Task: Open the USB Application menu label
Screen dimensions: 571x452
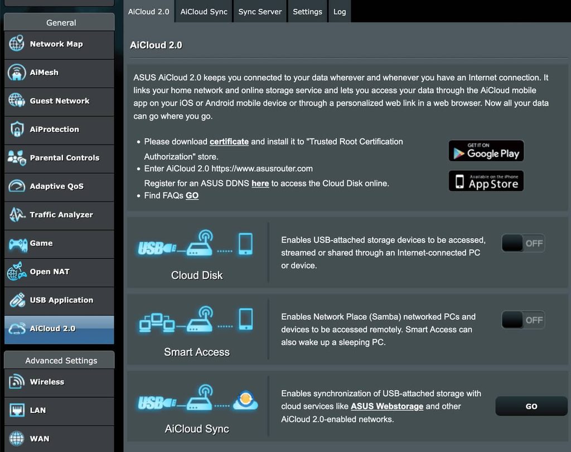Action: click(x=61, y=300)
